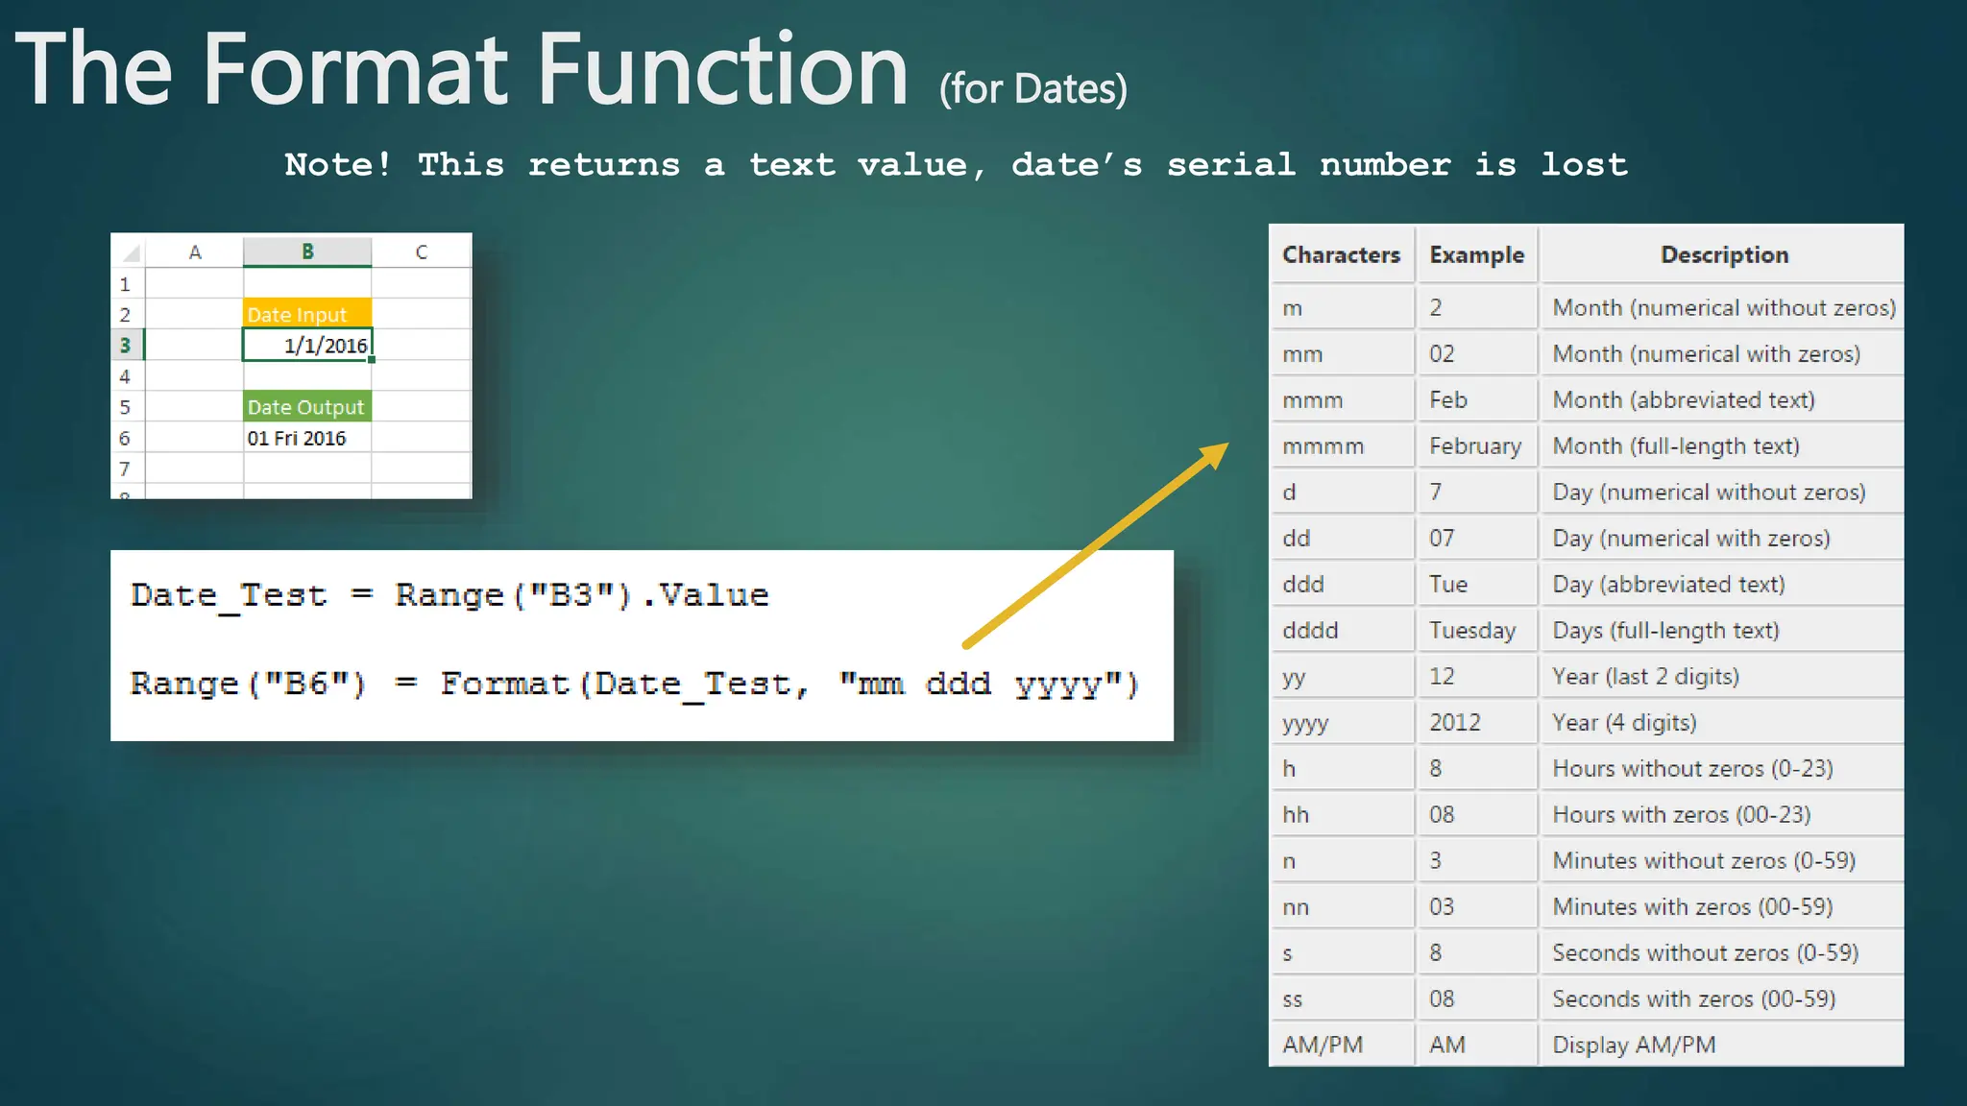Click row 7 header in spreadsheet
Image resolution: width=1967 pixels, height=1106 pixels.
click(126, 469)
